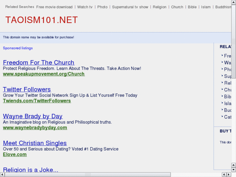This screenshot has height=177, width=236.
Task: Visit the 'Twitter Followers' sponsored listing
Action: [x=27, y=89]
